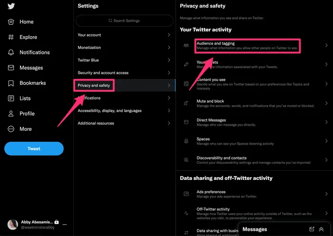
Task: Open Off-Twitter activity row chevron
Action: [x=326, y=213]
